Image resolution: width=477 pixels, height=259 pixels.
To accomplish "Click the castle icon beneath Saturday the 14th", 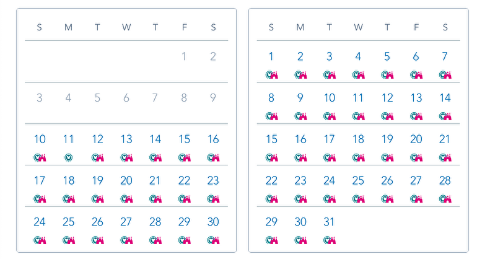I will click(x=448, y=116).
